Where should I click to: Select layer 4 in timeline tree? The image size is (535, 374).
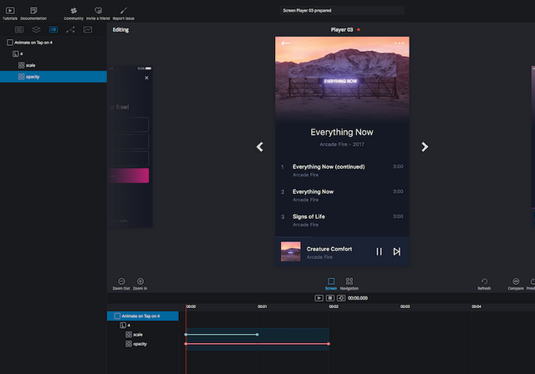coord(143,326)
